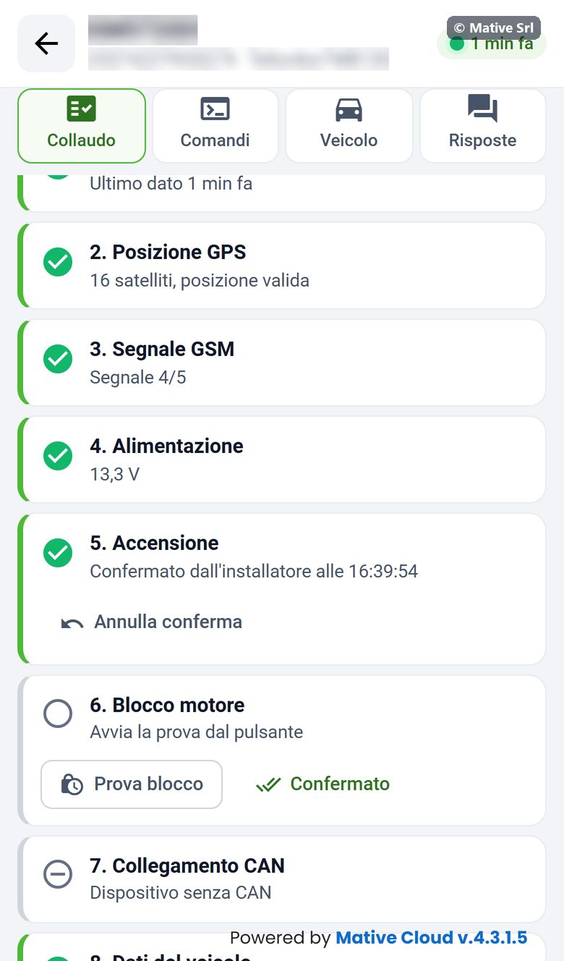Open the Mative Cloud v.4.3.1.5 link
Screen dimensions: 564x961
click(x=431, y=938)
